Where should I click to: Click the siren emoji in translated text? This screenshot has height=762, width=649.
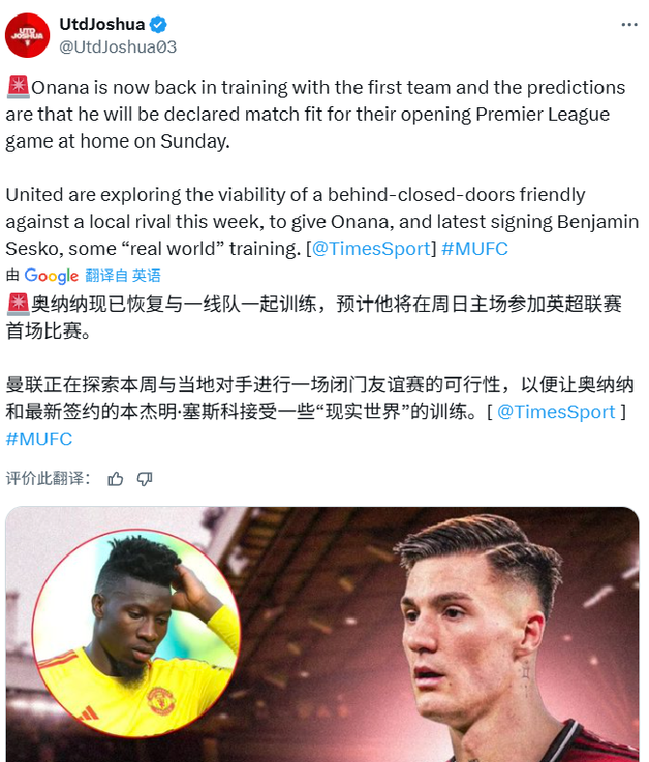point(18,303)
